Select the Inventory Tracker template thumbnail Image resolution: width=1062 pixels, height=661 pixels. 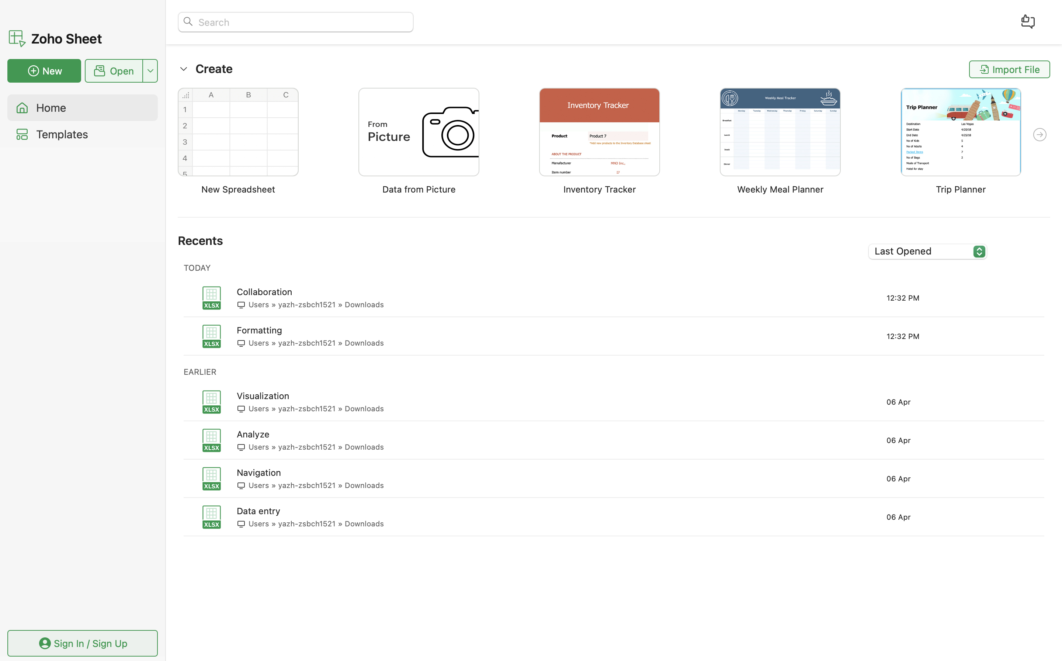[x=599, y=132]
